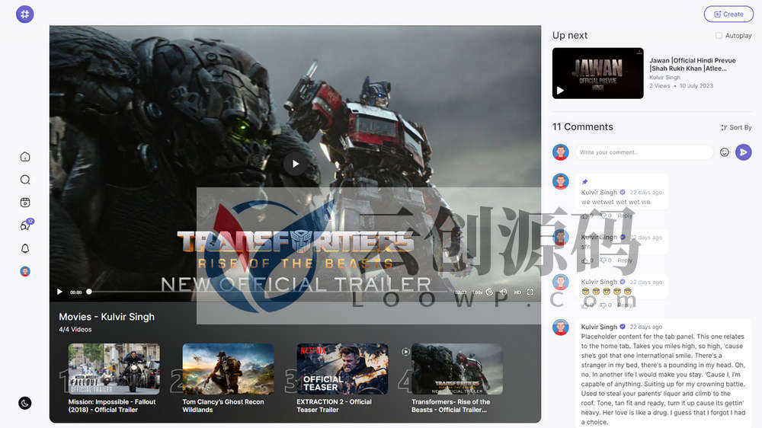The image size is (762, 428).
Task: Open Mission: Impossible Fallout playlist thumbnail
Action: [114, 369]
